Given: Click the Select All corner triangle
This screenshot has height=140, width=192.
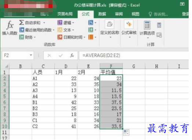Looking at the screenshot, I should tap(7, 66).
